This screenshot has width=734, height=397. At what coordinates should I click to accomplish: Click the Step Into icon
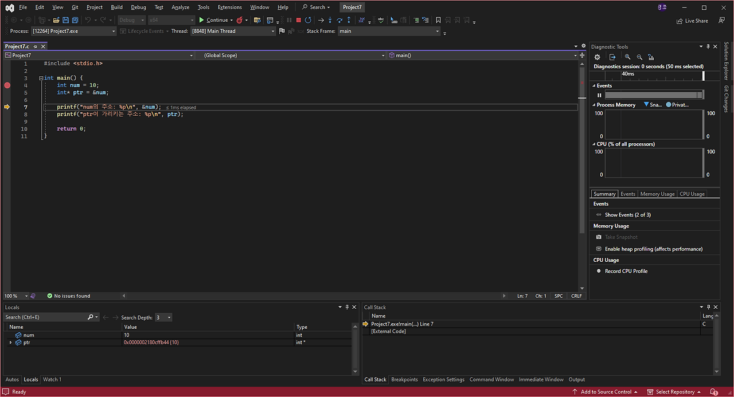[330, 20]
